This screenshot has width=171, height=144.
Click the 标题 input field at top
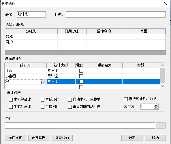coord(116,14)
